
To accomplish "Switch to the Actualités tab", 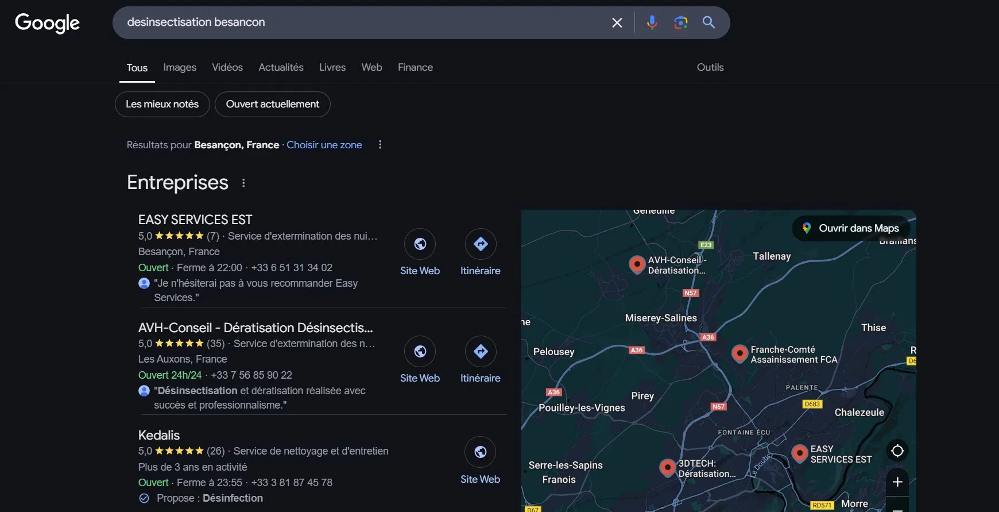I will pyautogui.click(x=281, y=67).
